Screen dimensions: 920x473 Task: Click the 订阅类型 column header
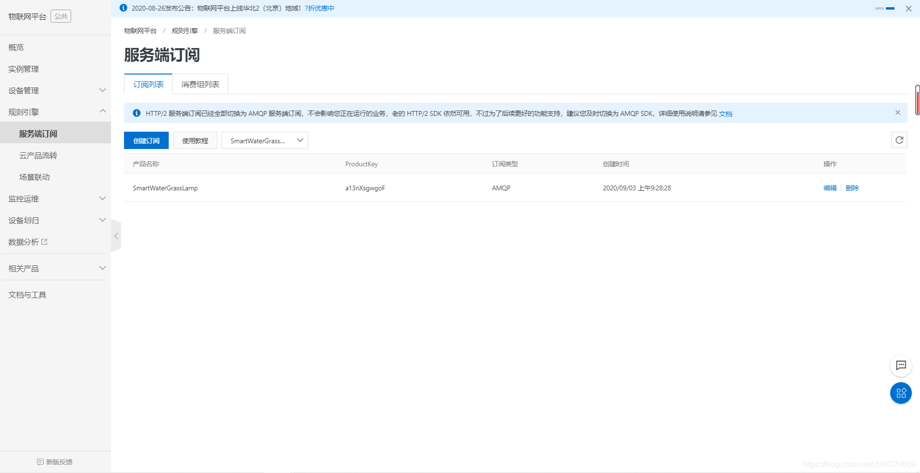(505, 164)
